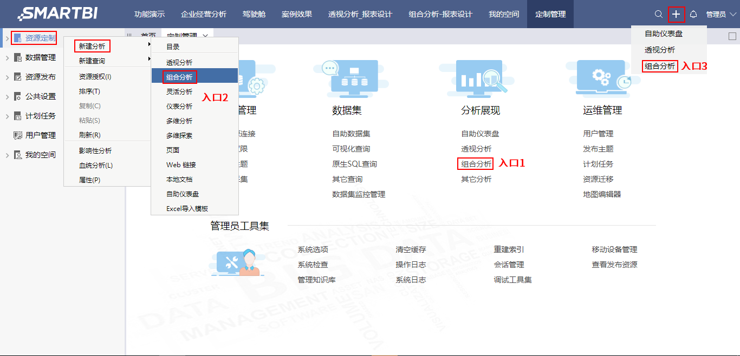
Task: Click the 我的空间 sidebar icon
Action: [17, 155]
